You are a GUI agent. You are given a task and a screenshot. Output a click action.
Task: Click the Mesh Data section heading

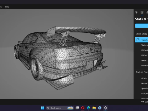tap(141, 34)
